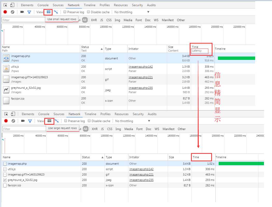Click favicon.ico file icon in upper list

pyautogui.click(x=6, y=100)
